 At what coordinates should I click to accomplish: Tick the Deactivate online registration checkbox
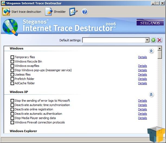pyautogui.click(x=12, y=109)
